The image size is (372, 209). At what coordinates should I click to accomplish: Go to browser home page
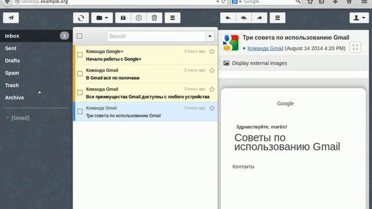349,2
